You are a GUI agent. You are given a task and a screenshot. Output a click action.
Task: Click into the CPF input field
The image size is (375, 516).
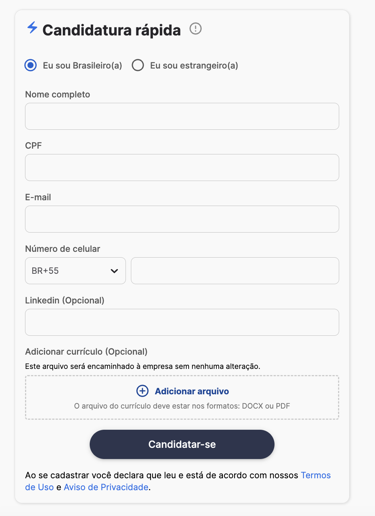182,168
